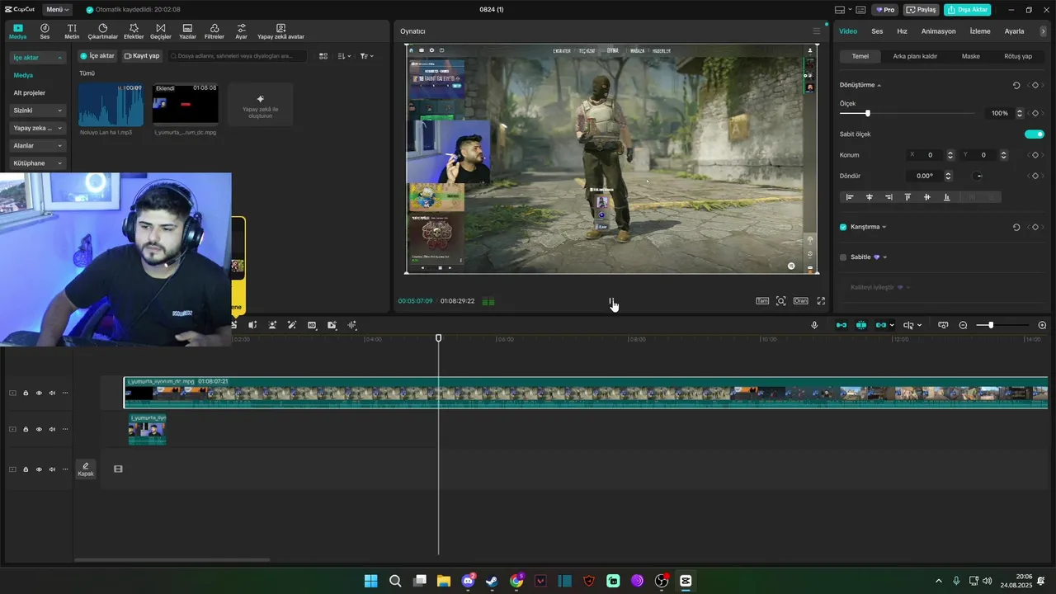Image resolution: width=1056 pixels, height=594 pixels.
Task: Click the player zoom-focus magnifier icon
Action: click(x=780, y=301)
